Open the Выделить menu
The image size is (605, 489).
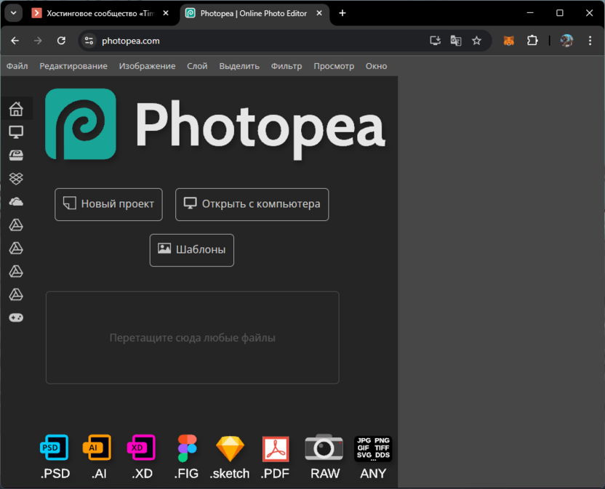point(239,66)
